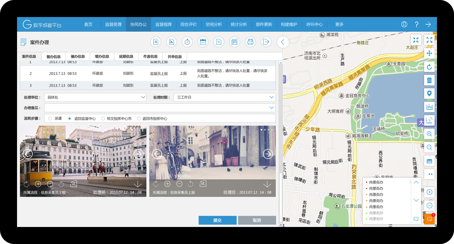This screenshot has width=454, height=244.
Task: Expand the map to fullscreen
Action: [x=429, y=40]
